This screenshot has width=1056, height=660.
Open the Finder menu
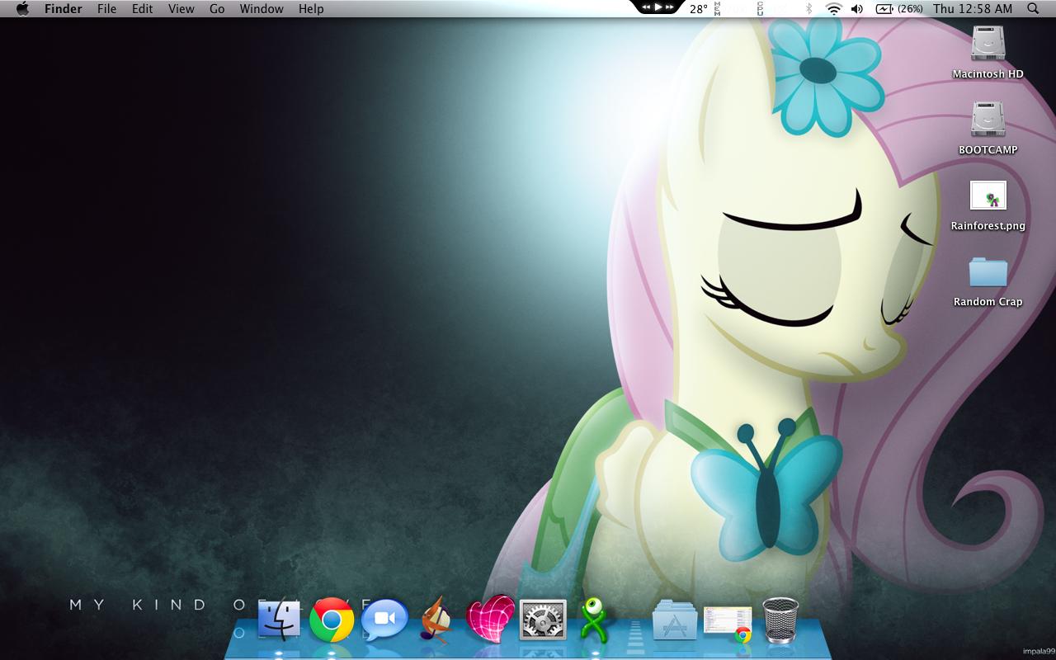tap(63, 9)
